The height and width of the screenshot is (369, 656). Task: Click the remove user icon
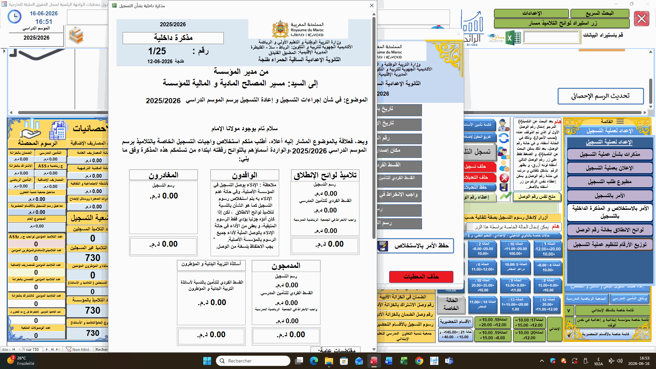[504, 166]
